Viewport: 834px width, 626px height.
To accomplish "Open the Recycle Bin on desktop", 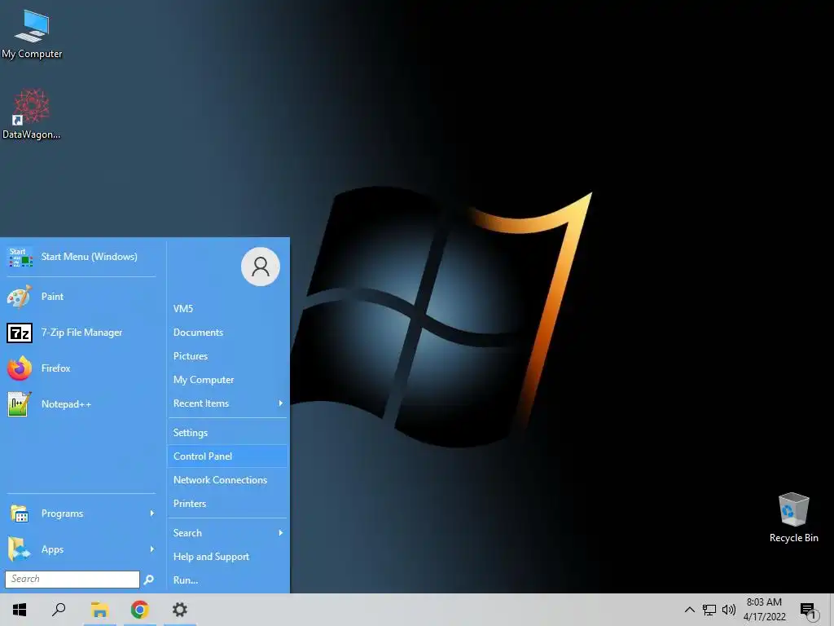I will (x=793, y=517).
